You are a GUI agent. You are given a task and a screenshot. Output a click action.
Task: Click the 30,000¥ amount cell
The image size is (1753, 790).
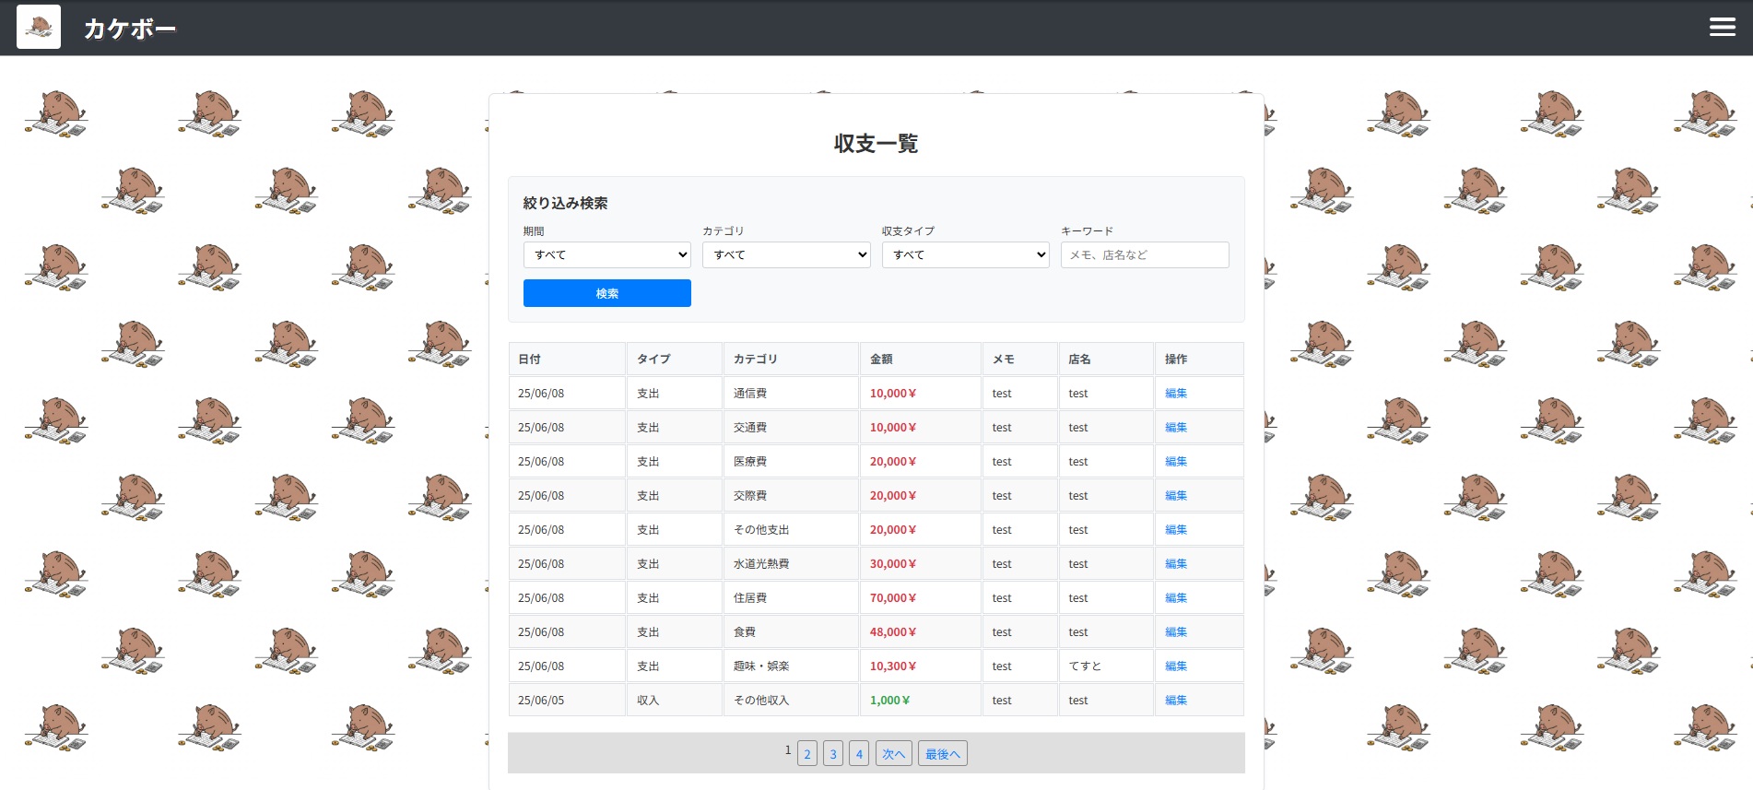920,564
